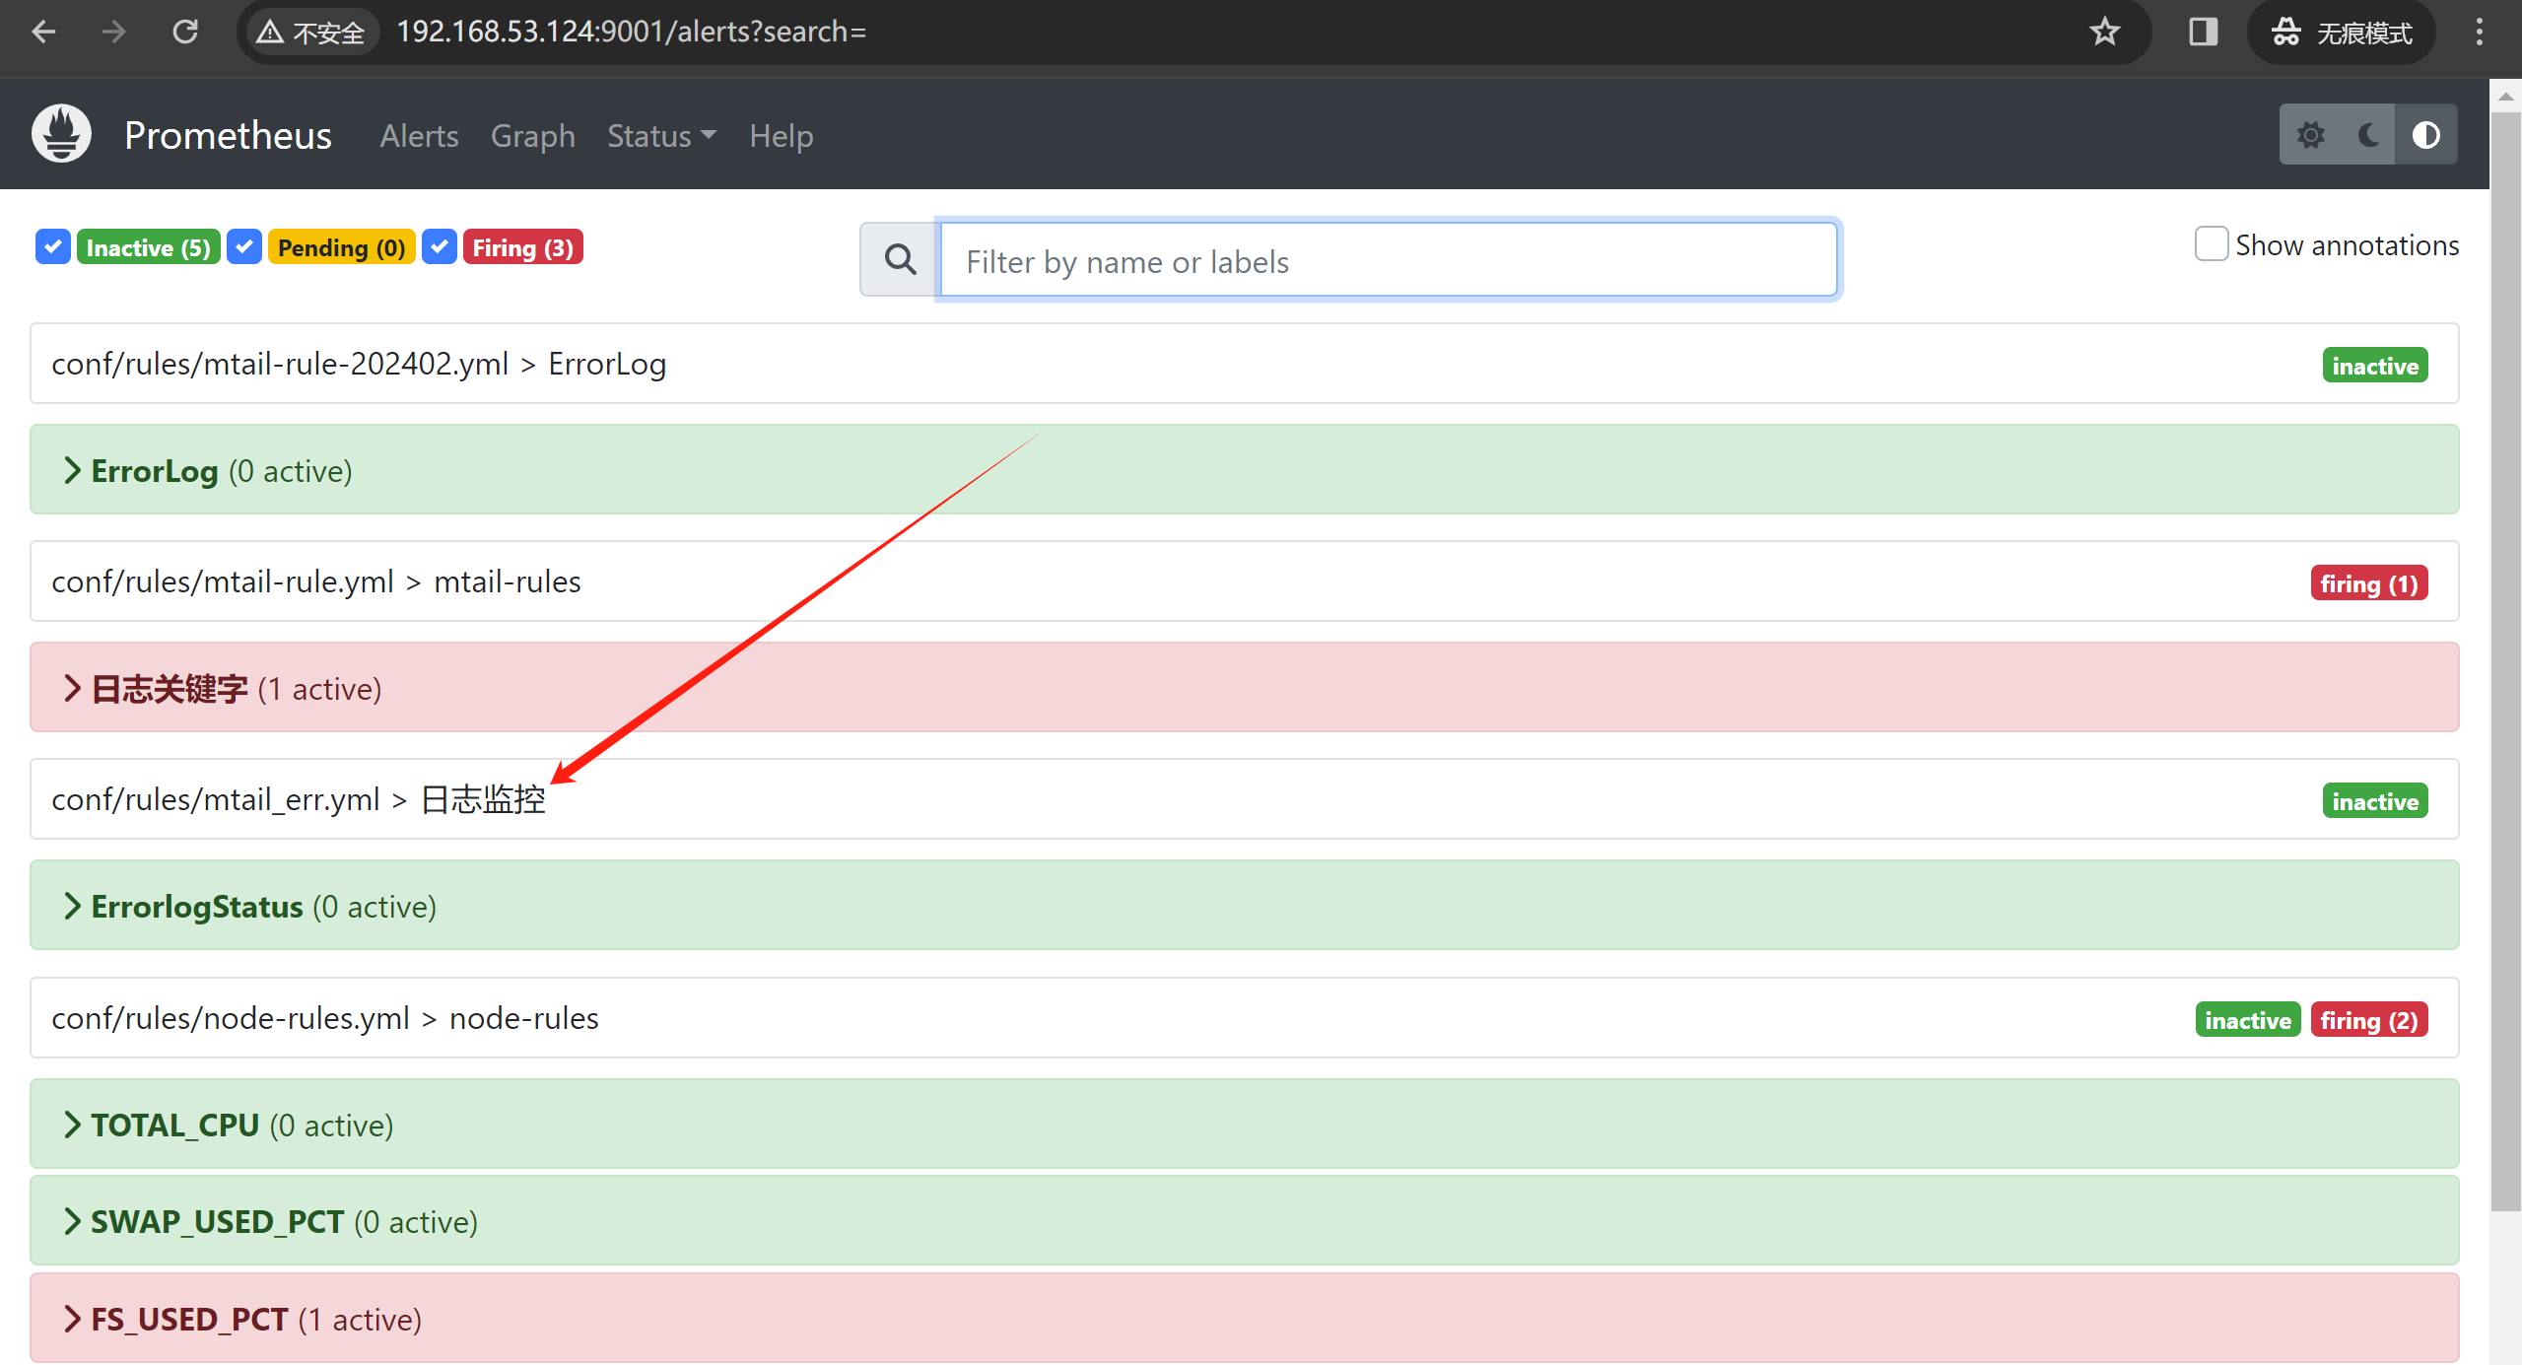
Task: Click the magnifier search icon
Action: [x=900, y=260]
